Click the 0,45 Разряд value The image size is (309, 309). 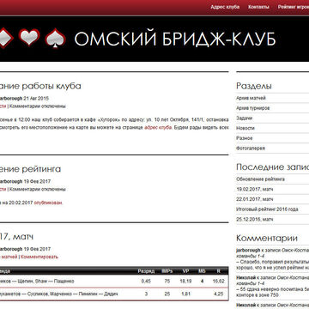(146, 282)
